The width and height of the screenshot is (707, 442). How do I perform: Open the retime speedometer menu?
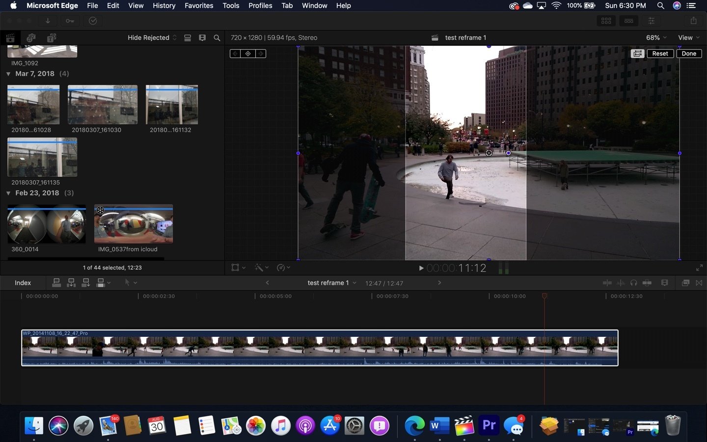281,268
